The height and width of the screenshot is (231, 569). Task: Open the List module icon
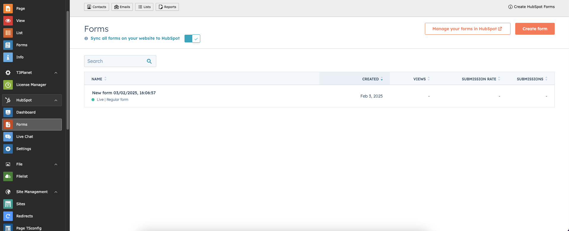(x=8, y=33)
